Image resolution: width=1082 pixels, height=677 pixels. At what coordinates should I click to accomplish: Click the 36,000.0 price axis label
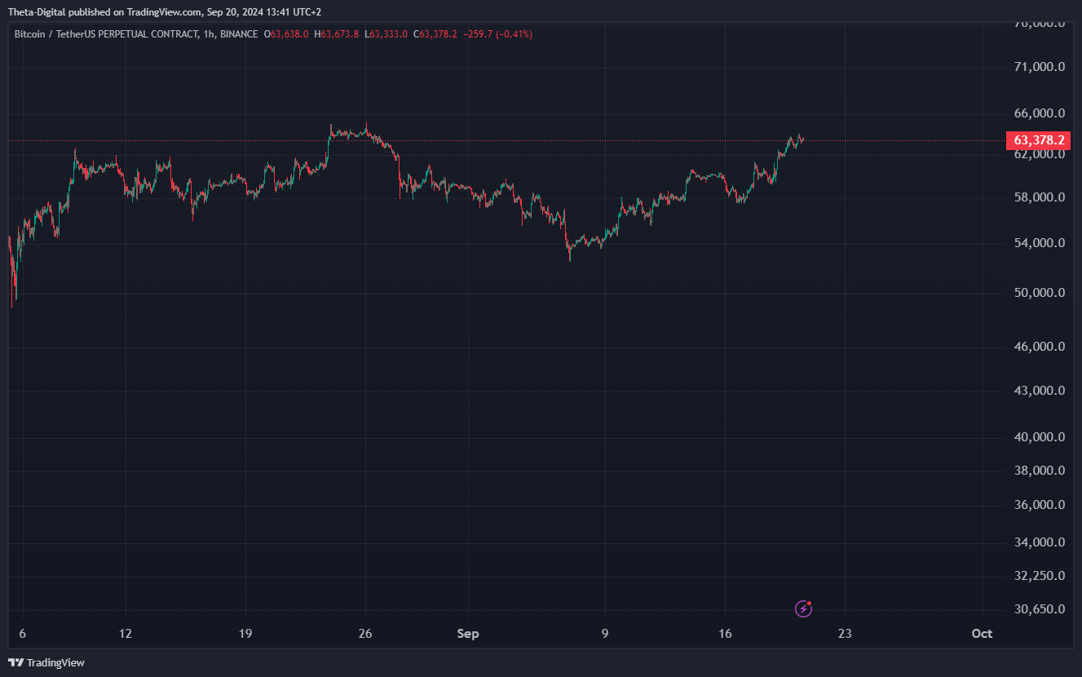pyautogui.click(x=1039, y=504)
